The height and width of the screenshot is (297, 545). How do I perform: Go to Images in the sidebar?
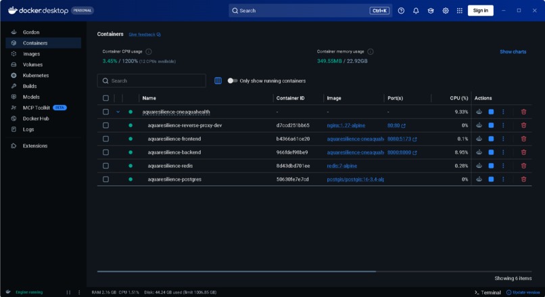click(43, 54)
